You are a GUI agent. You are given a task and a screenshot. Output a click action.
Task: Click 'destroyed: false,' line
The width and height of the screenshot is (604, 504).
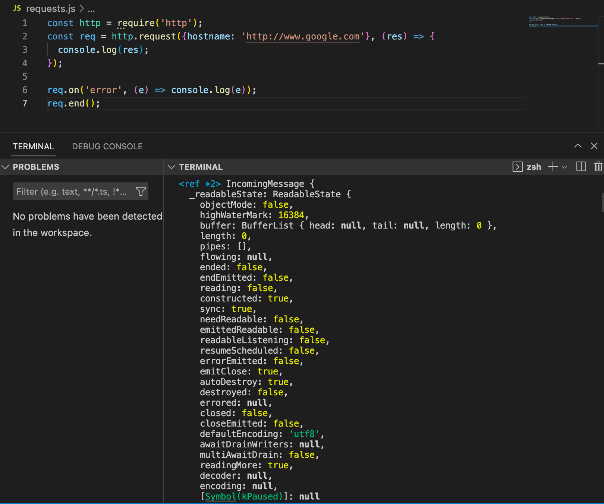(x=244, y=392)
